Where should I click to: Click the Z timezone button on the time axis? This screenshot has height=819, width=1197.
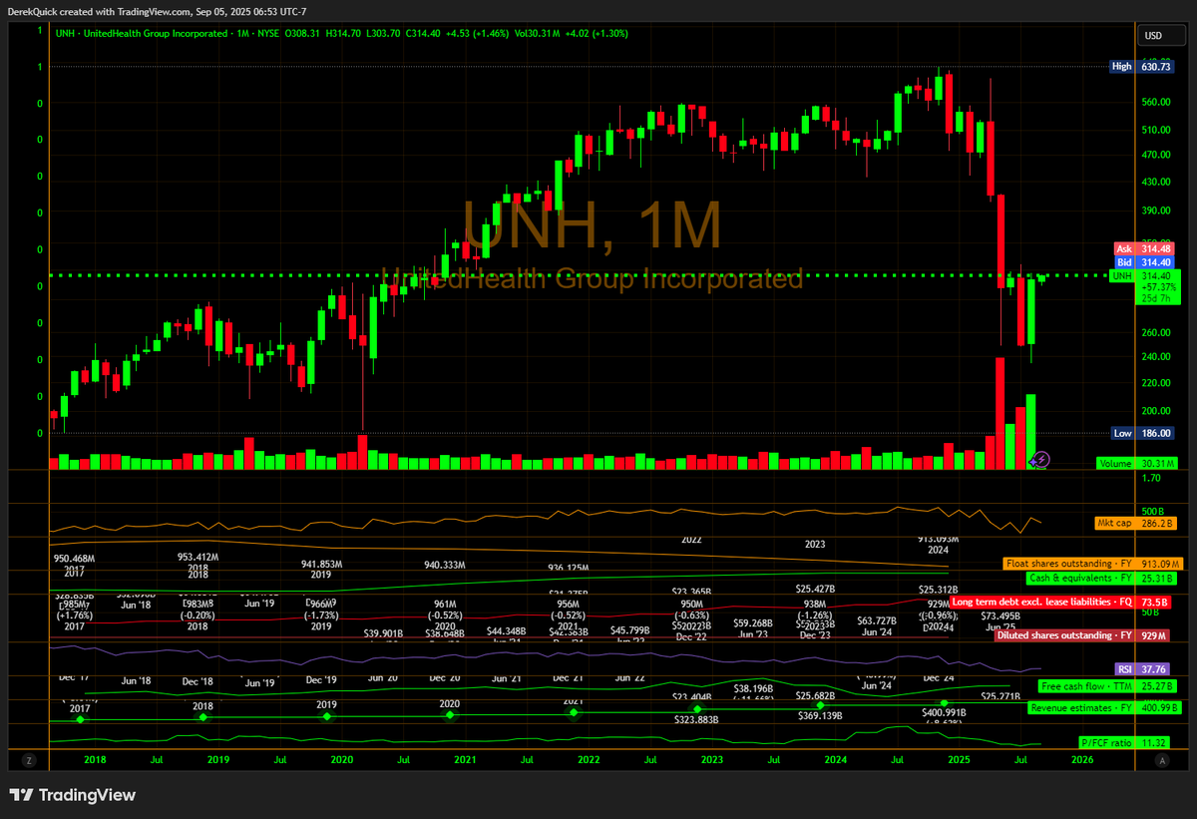point(31,759)
